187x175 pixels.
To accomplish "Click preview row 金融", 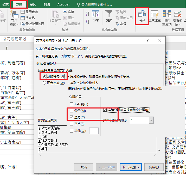I will pyautogui.click(x=44, y=136).
